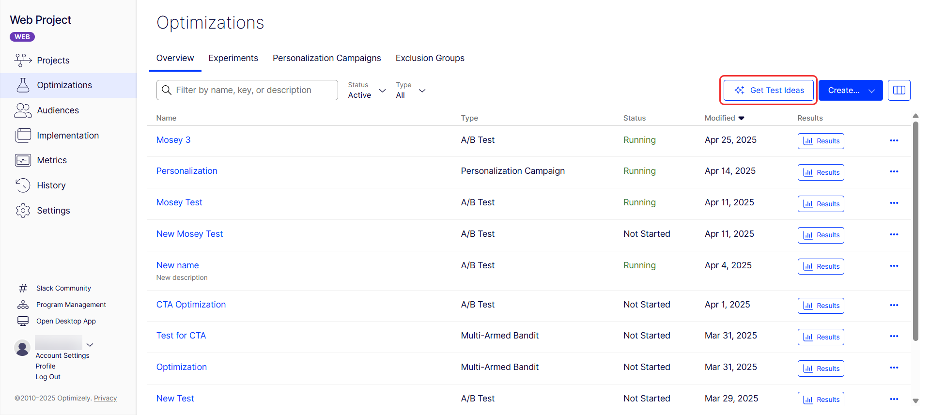
Task: Expand the Status filter dropdown
Action: (x=367, y=90)
